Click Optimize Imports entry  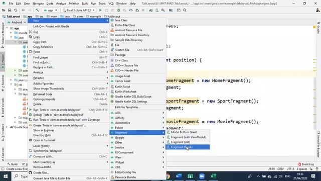click(x=69, y=99)
